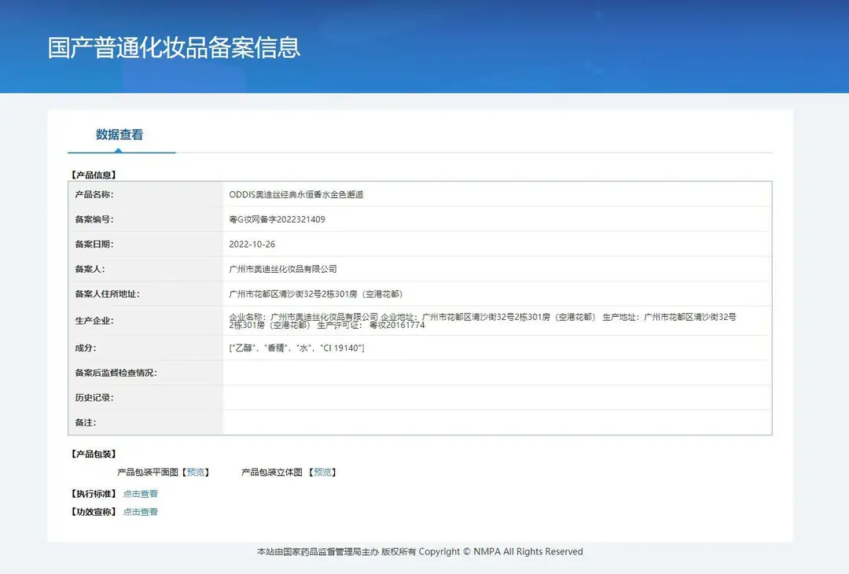Click the 生产企业 details text

[483, 321]
